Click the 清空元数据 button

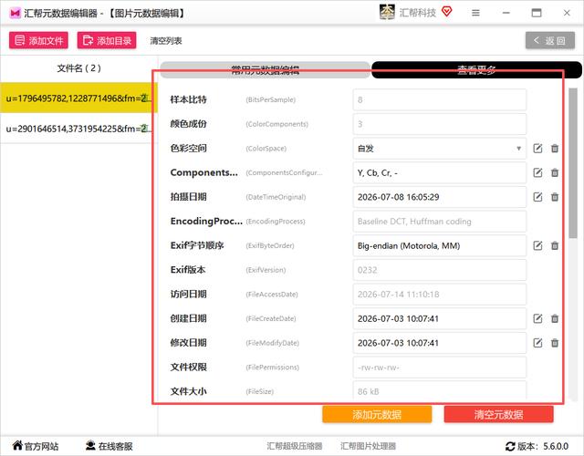499,414
